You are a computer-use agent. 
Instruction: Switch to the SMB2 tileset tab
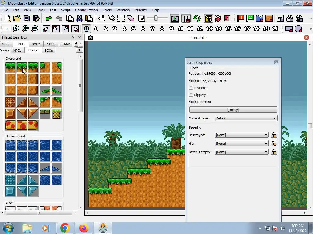tap(36, 44)
